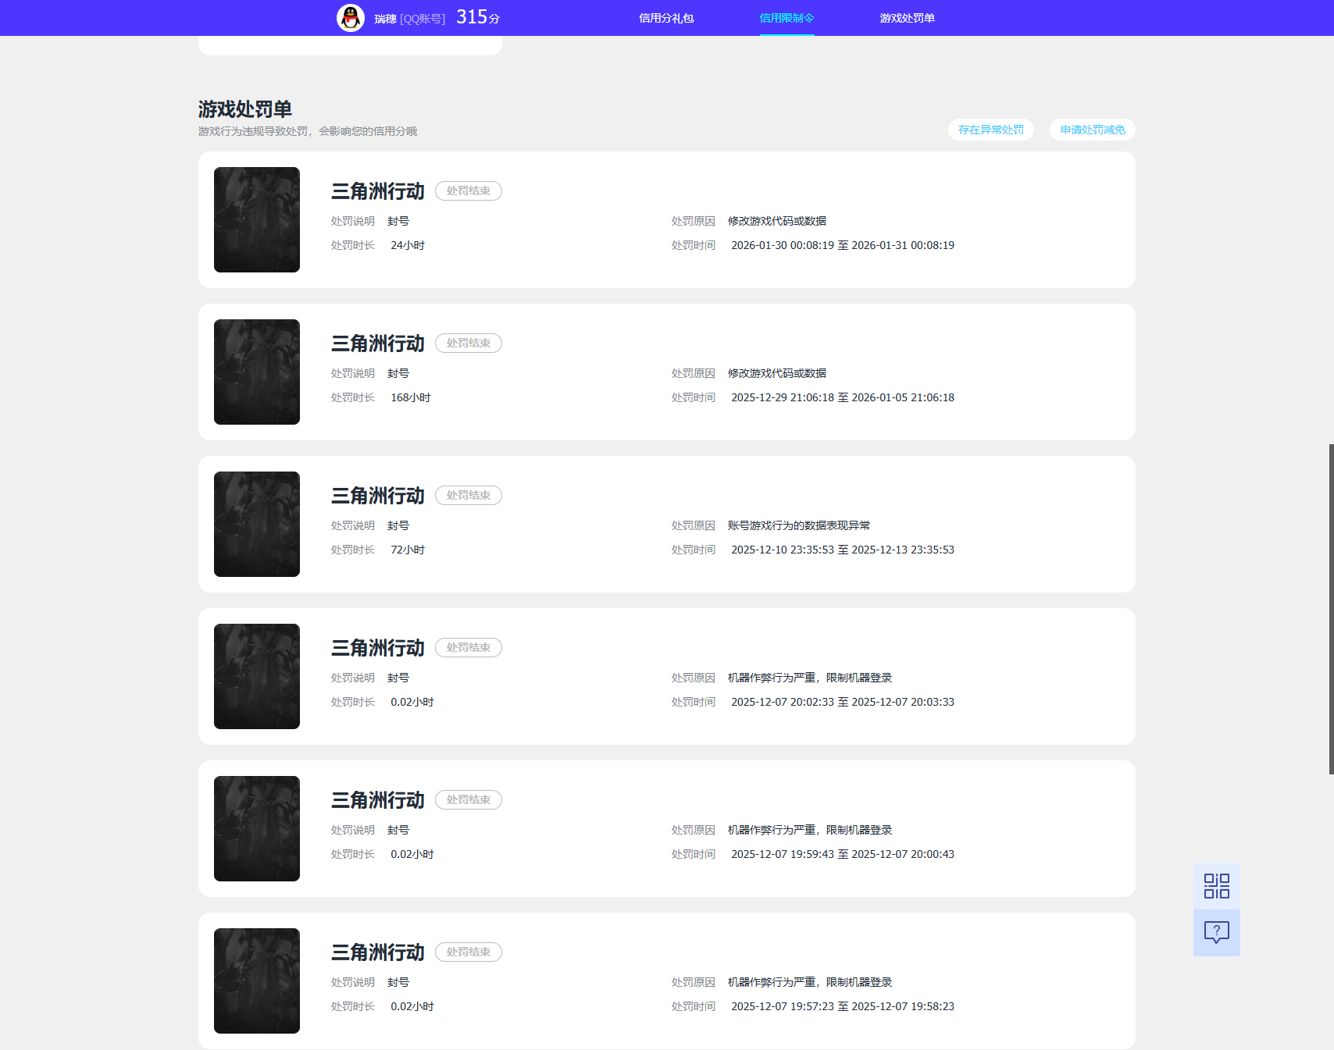The height and width of the screenshot is (1050, 1334).
Task: Click 三角洲行动 title on the 20:02:33 penalty
Action: coord(378,648)
